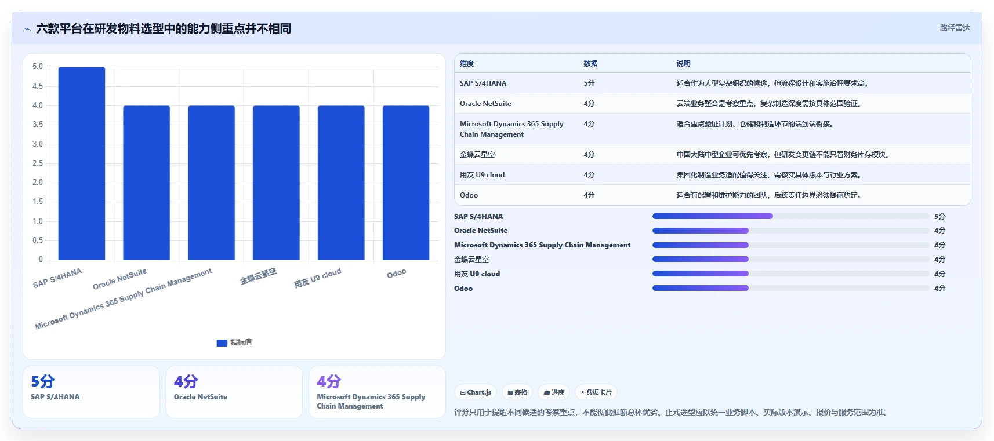Click the Microsoft Dynamics label beside its progress bar
The width and height of the screenshot is (994, 441).
[x=542, y=245]
